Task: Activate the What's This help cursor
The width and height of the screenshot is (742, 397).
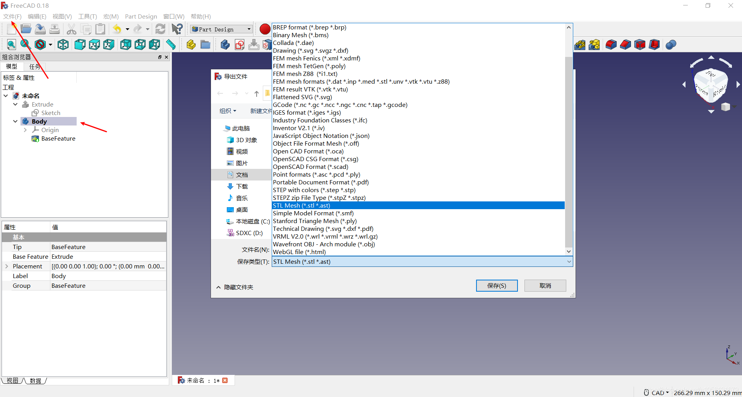Action: pyautogui.click(x=177, y=29)
